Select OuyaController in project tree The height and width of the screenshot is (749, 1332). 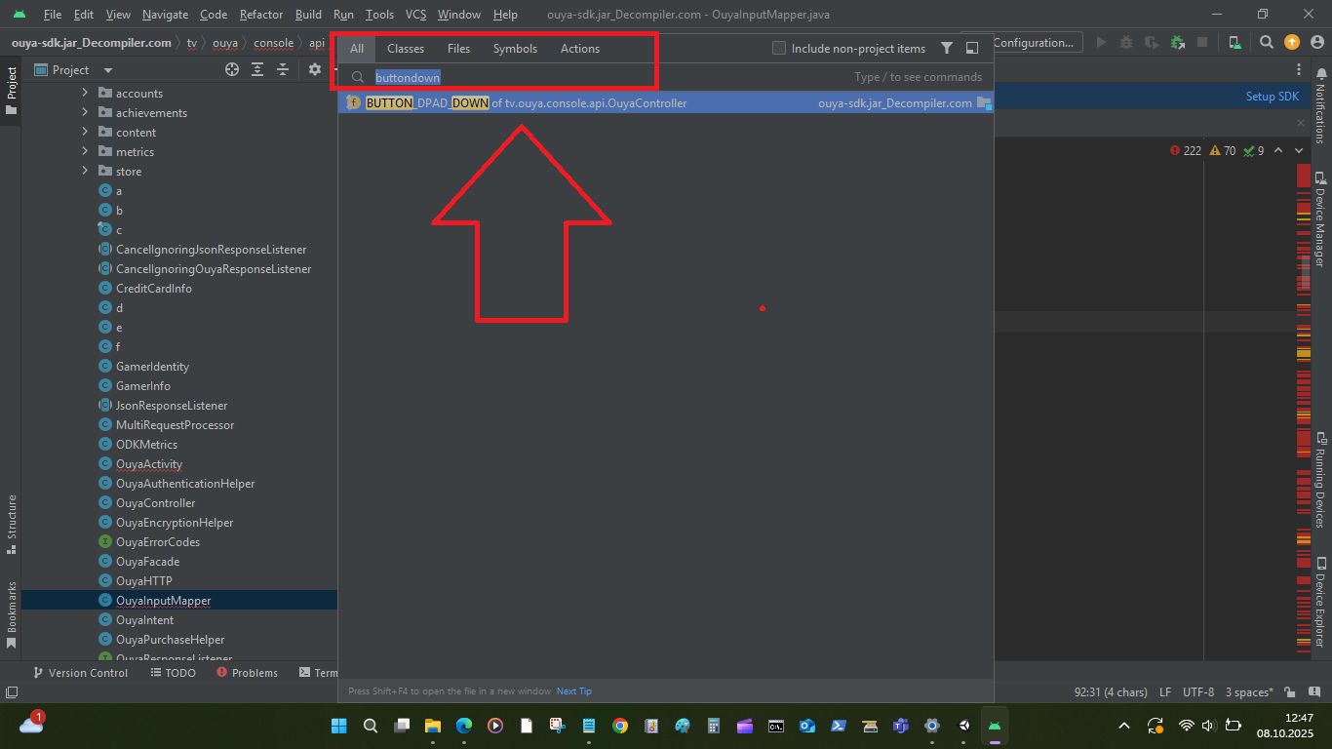click(155, 503)
